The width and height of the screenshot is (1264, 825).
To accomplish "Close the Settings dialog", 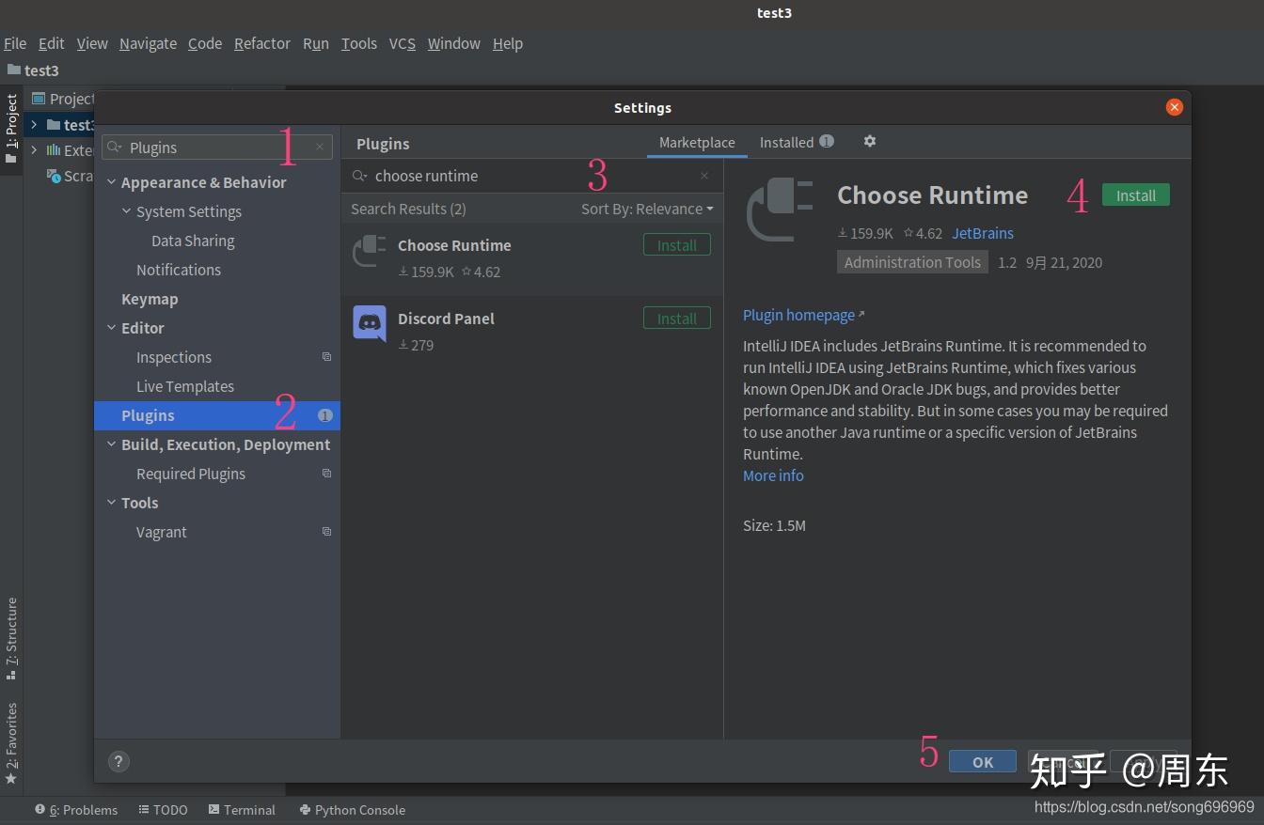I will 1174,107.
